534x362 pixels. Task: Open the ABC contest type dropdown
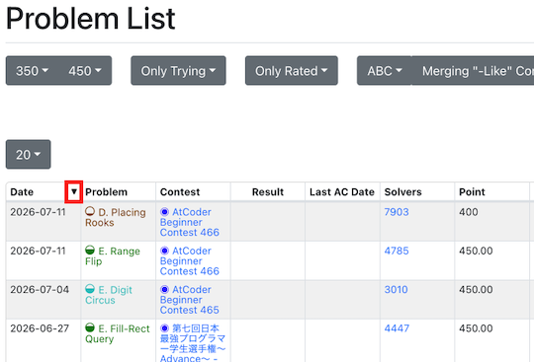[385, 71]
